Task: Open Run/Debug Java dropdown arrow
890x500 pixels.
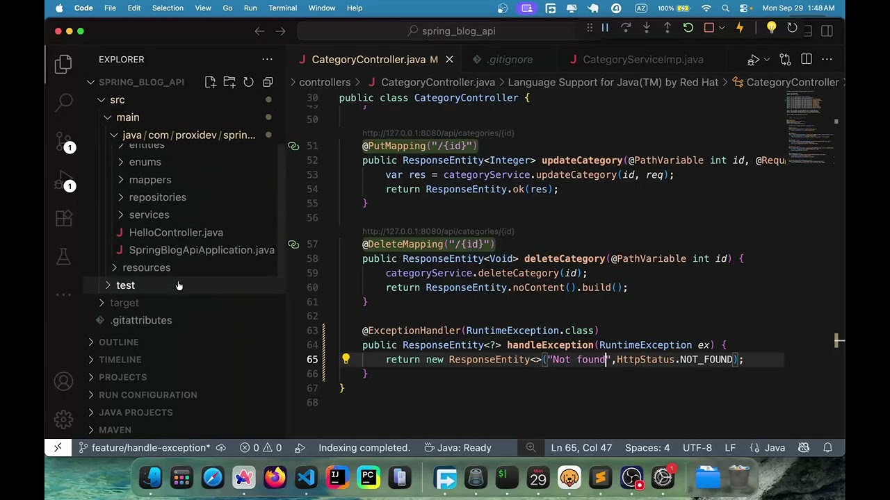Action: coord(766,60)
